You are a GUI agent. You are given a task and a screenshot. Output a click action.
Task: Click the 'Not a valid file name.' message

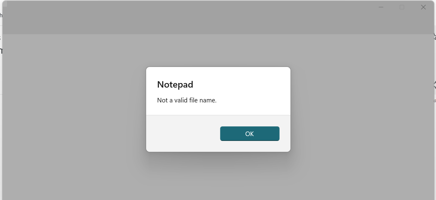[187, 100]
